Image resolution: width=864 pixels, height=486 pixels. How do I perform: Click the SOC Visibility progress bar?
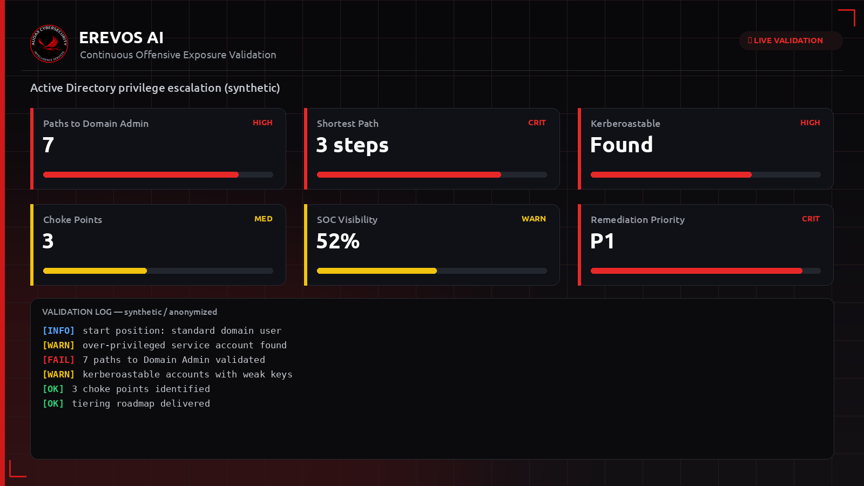point(432,271)
